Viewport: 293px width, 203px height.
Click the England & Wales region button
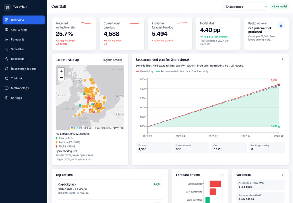pos(112,60)
